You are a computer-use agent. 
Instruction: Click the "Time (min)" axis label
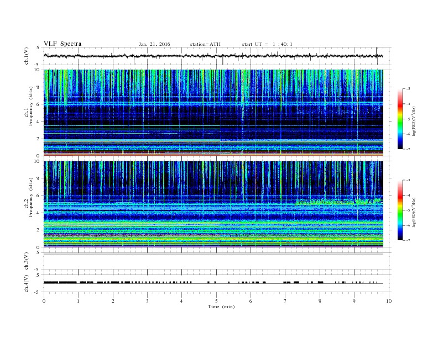click(221, 307)
